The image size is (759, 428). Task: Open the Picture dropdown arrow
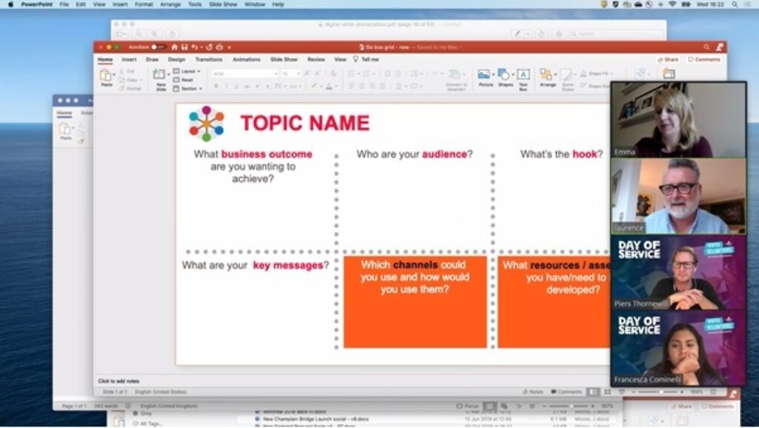click(493, 75)
